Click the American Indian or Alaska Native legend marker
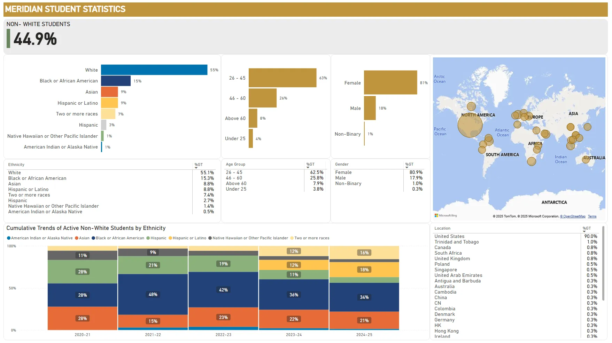The image size is (612, 343). point(9,238)
